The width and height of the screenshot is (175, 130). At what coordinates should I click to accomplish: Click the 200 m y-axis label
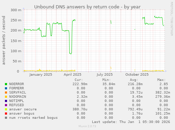(16, 30)
